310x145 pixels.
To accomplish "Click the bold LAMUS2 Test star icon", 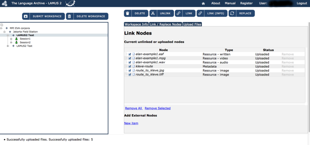I will click(14, 35).
